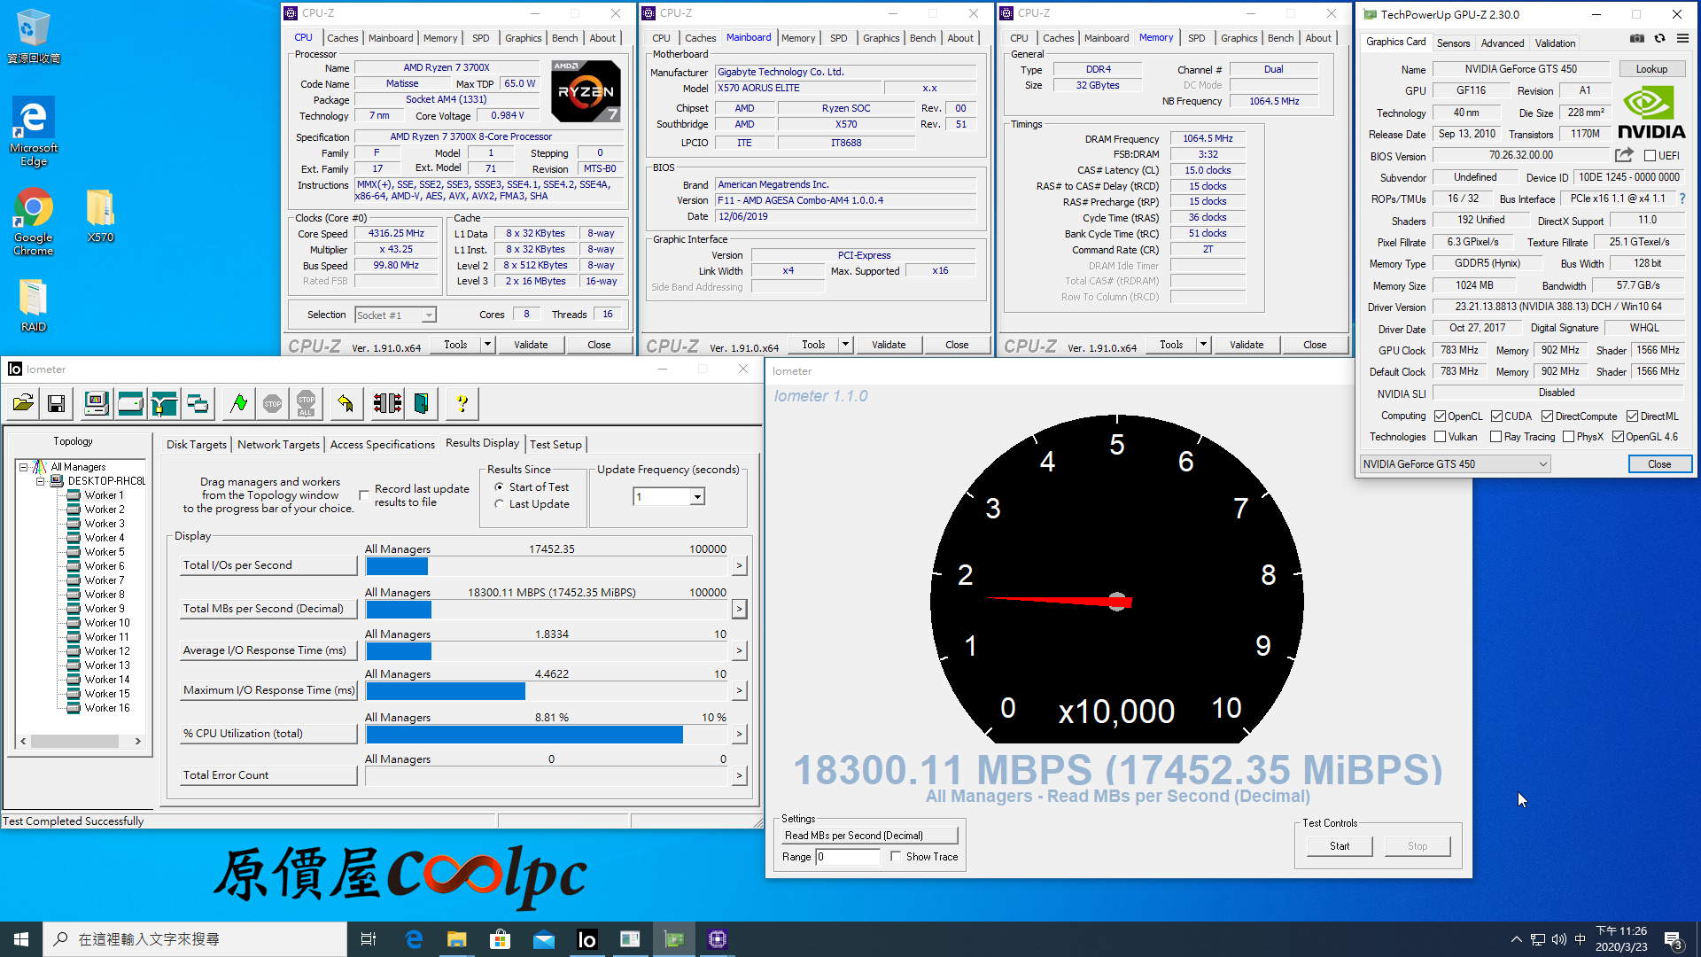Refresh GPU-Z data icon
Screen dimensions: 1701x957
coord(1659,39)
